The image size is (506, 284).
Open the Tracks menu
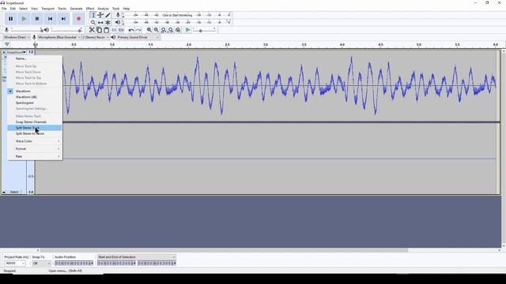click(62, 9)
